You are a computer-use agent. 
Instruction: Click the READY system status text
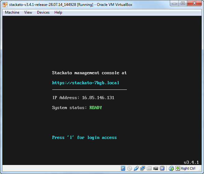[x=96, y=108]
